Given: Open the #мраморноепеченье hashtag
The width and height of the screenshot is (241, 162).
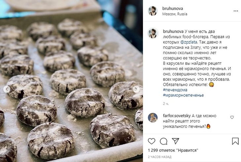Looking at the screenshot, I should (183, 95).
